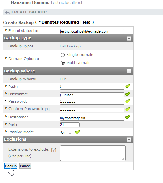Collapse the Exclusions section
The height and width of the screenshot is (183, 163).
tap(129, 140)
